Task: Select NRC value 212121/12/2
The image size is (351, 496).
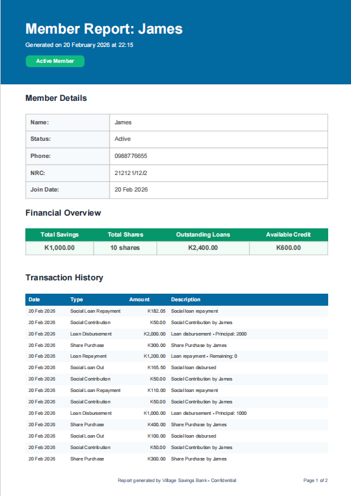Action: 131,173
